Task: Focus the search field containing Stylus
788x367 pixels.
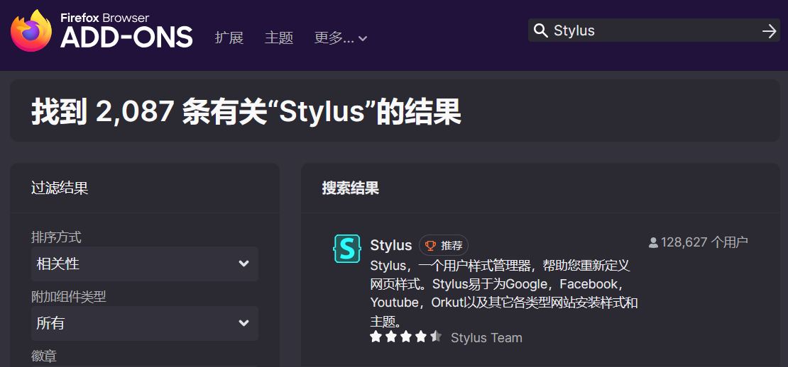Action: tap(653, 30)
